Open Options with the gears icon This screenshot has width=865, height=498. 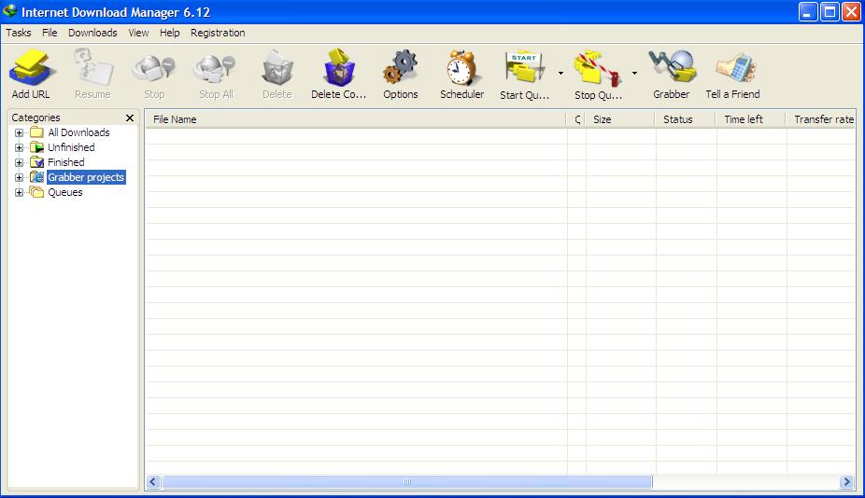tap(401, 67)
